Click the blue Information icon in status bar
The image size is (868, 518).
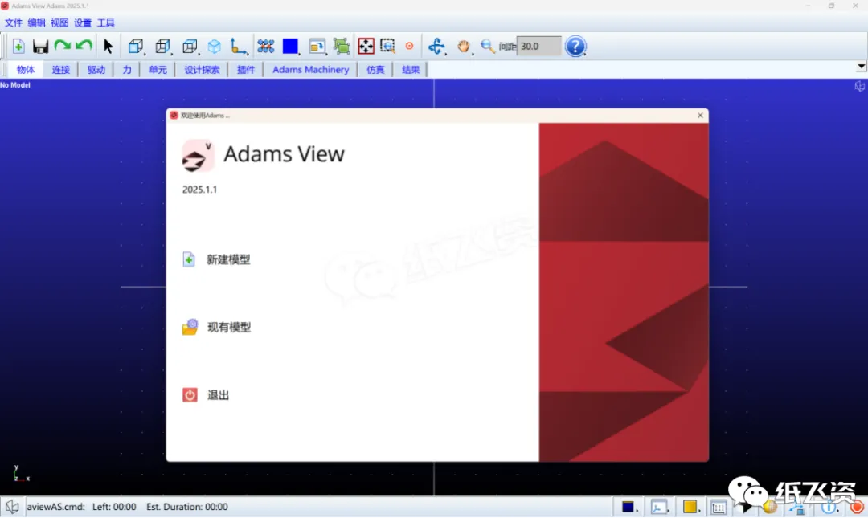tap(829, 507)
